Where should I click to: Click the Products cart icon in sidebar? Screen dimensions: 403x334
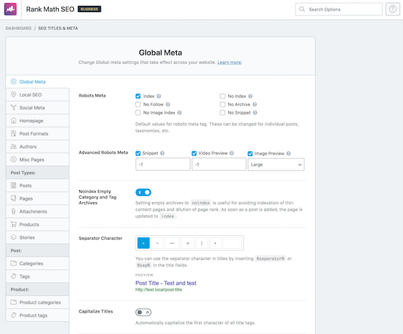[x=13, y=225]
